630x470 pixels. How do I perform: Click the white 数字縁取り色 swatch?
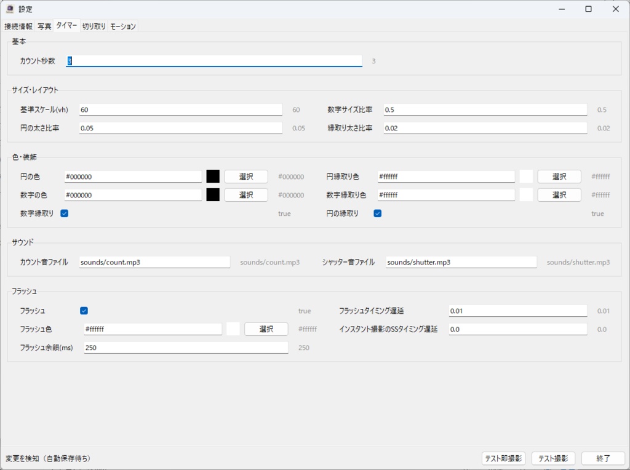tap(526, 195)
